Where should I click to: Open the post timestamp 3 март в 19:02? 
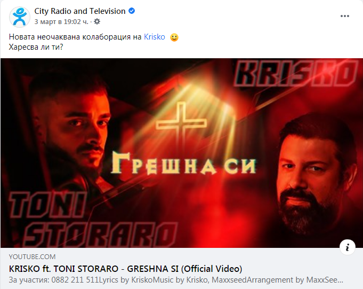[x=61, y=22]
